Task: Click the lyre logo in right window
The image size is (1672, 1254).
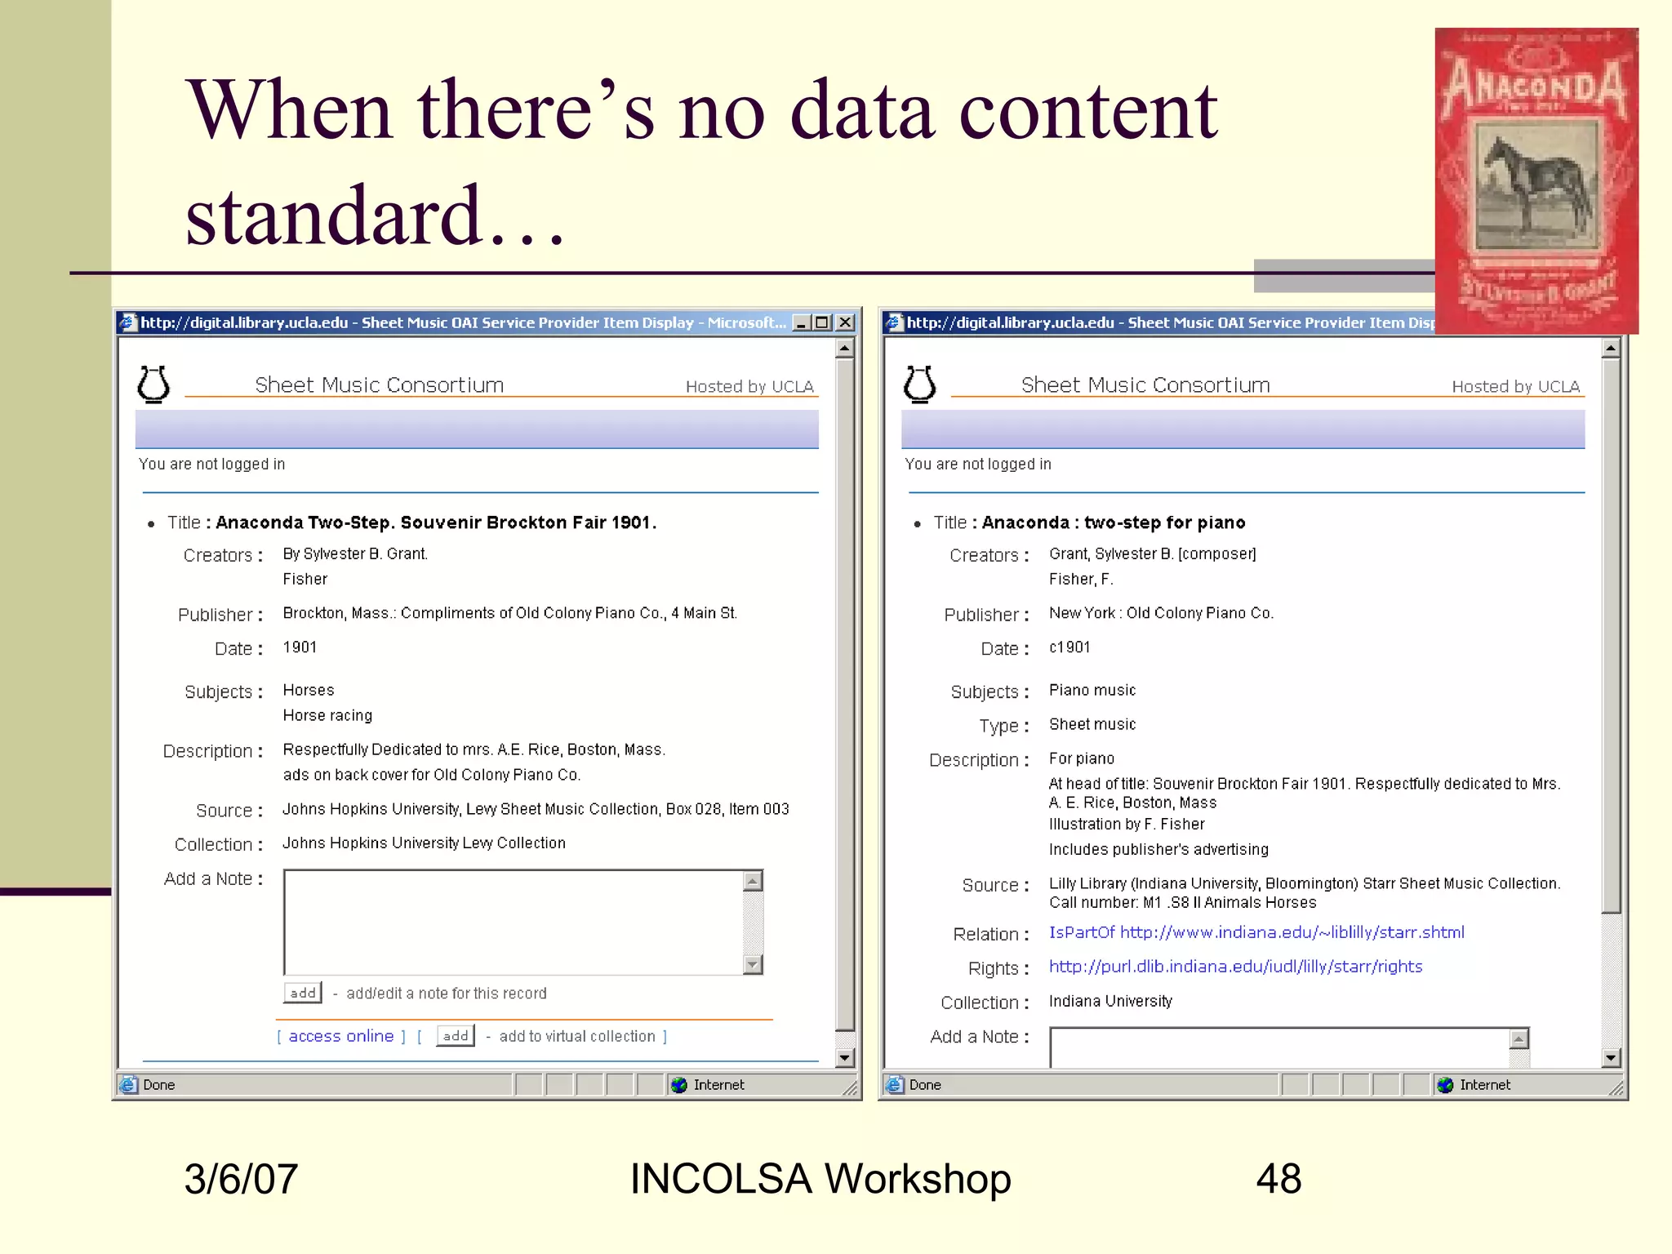Action: pyautogui.click(x=919, y=384)
